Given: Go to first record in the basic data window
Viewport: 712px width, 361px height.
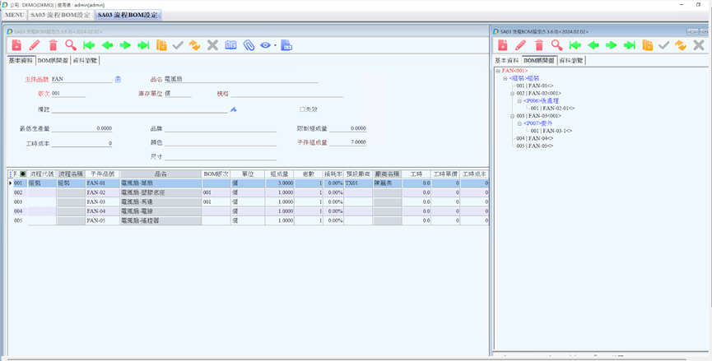Looking at the screenshot, I should (89, 45).
